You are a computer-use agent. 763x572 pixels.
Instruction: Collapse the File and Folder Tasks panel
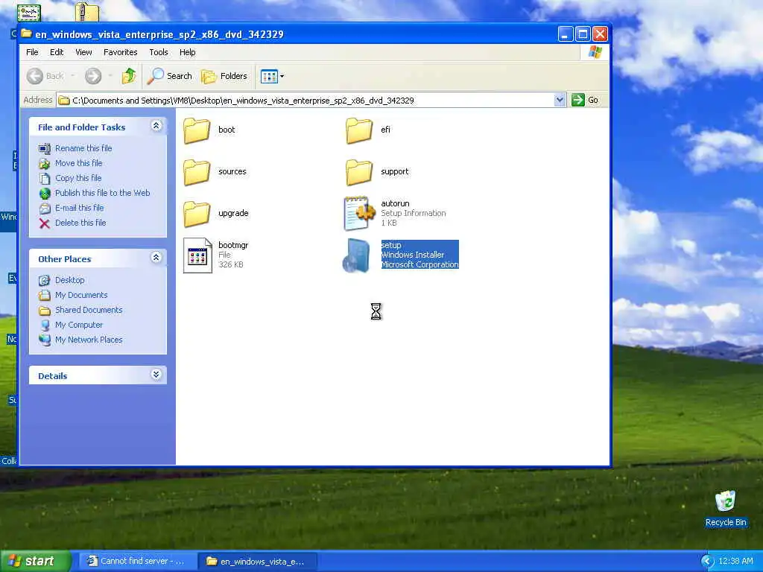pyautogui.click(x=156, y=126)
